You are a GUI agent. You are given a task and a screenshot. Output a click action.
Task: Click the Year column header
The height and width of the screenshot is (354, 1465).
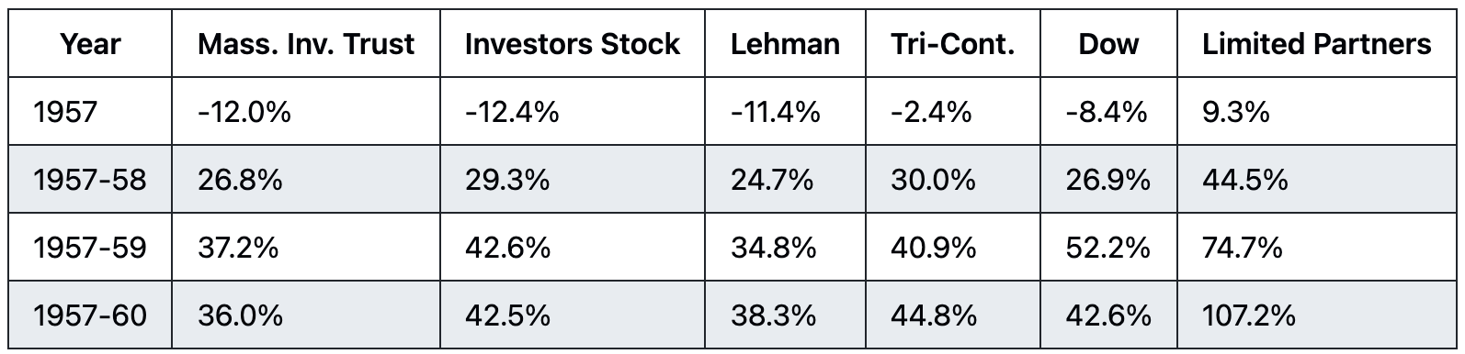(x=90, y=44)
